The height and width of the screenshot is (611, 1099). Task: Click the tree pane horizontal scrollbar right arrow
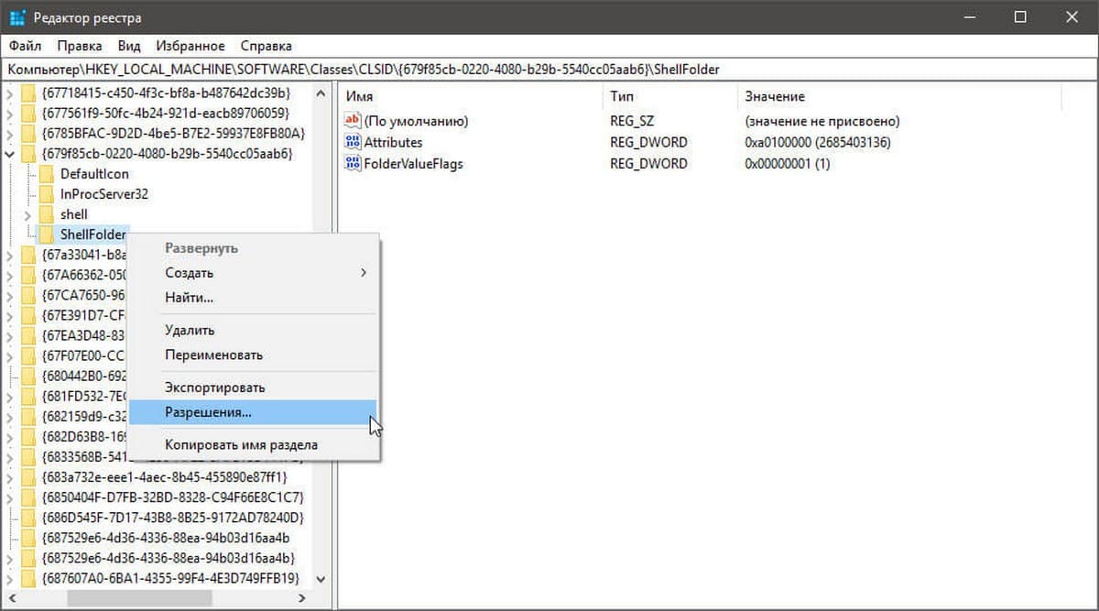pos(303,596)
